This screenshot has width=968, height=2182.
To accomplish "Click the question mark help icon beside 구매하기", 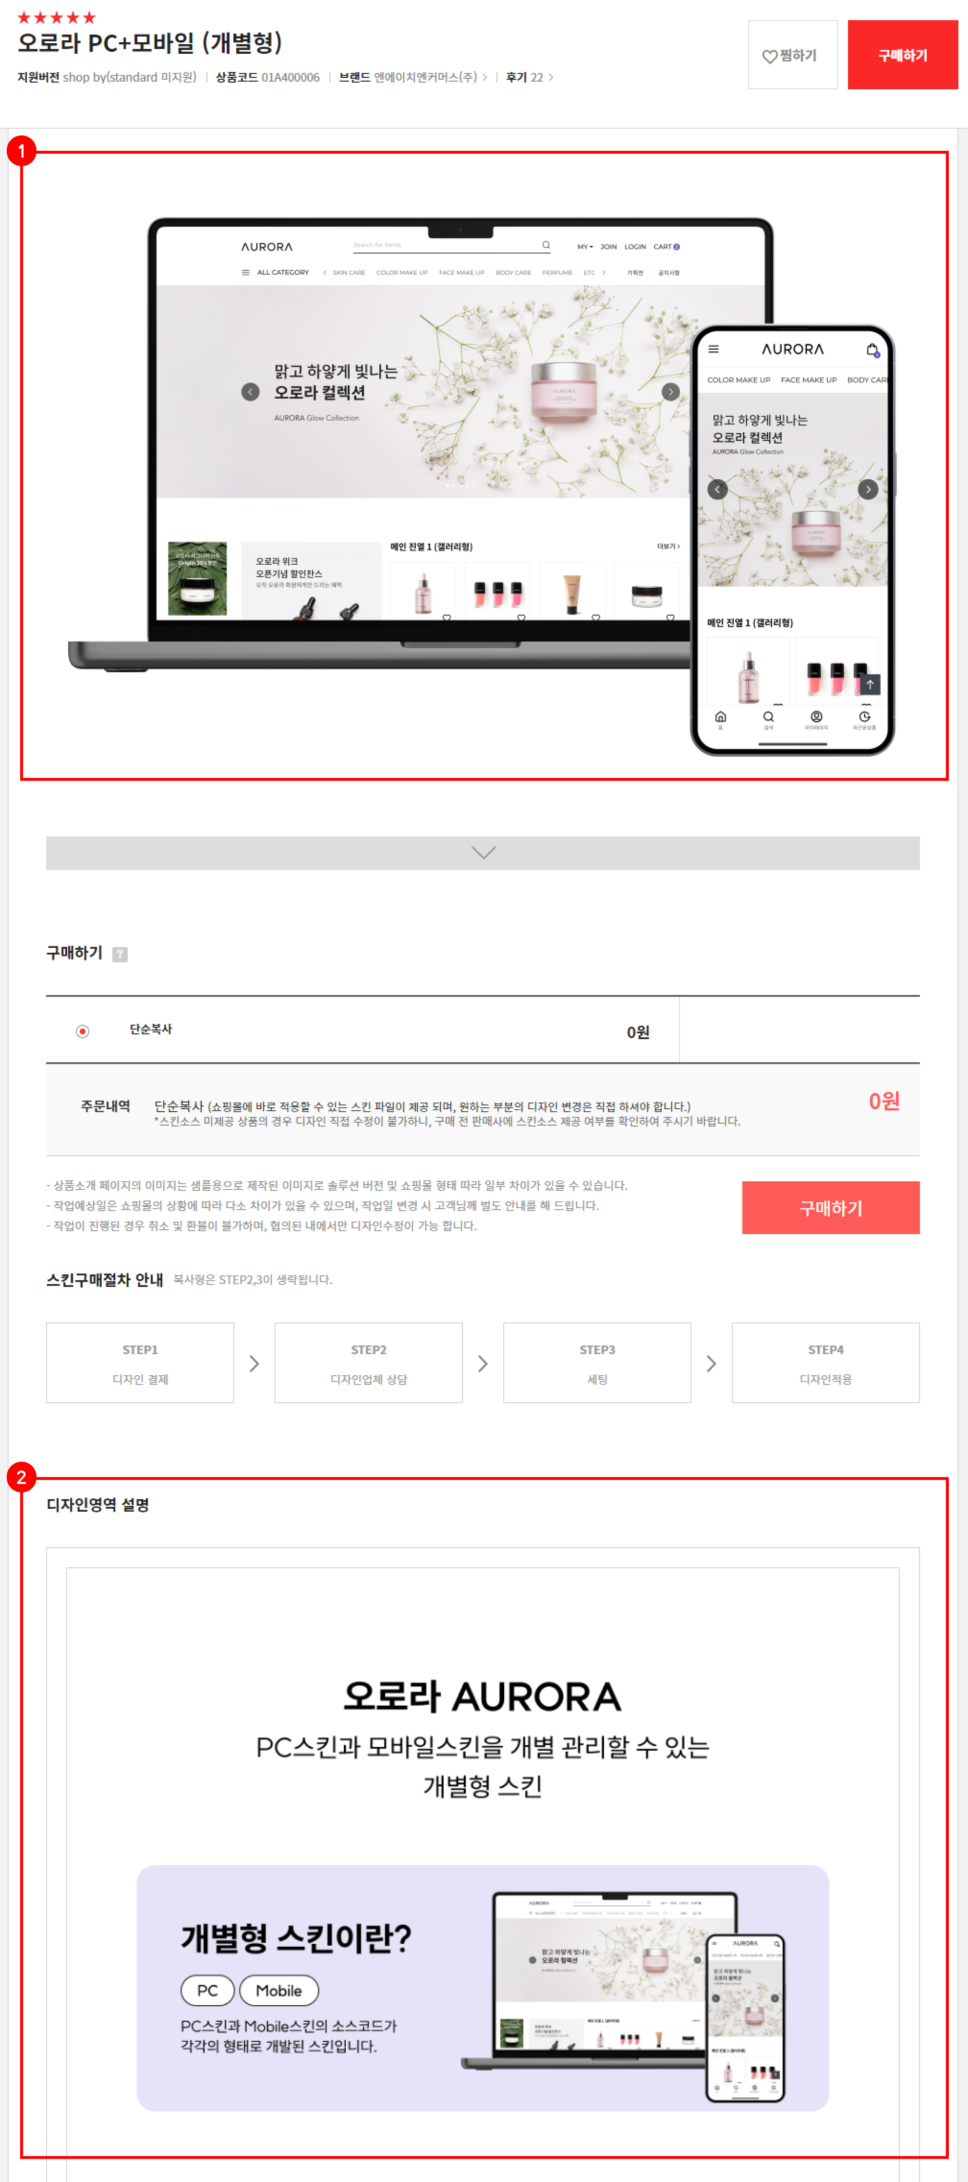I will click(120, 955).
